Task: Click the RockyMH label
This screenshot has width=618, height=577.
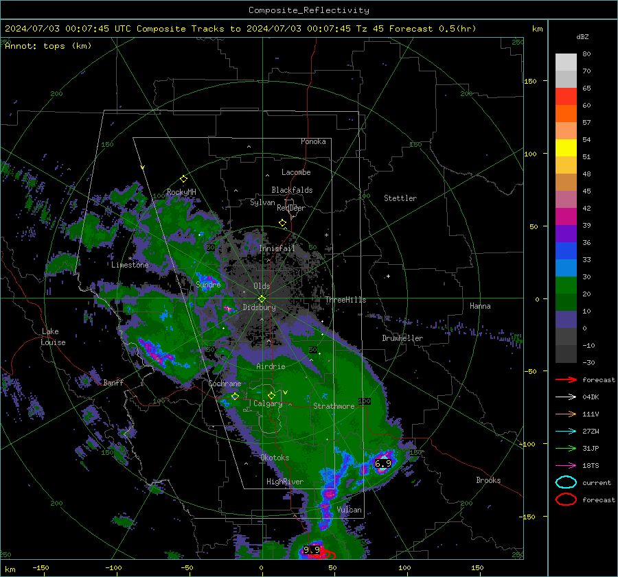Action: coord(181,192)
